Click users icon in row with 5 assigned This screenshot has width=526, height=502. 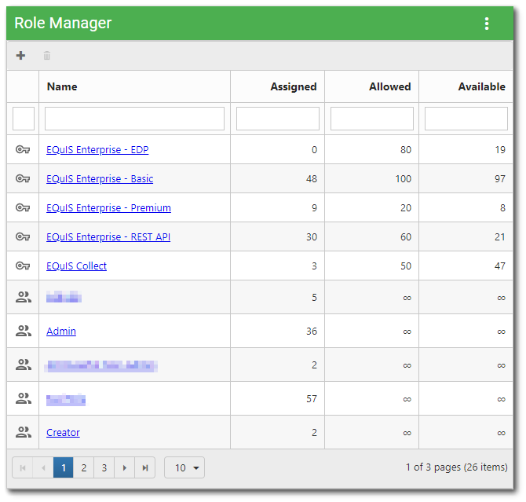click(x=24, y=297)
